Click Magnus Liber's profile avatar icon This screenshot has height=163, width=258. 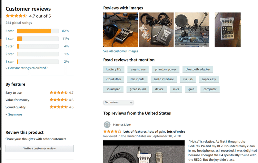(107, 125)
